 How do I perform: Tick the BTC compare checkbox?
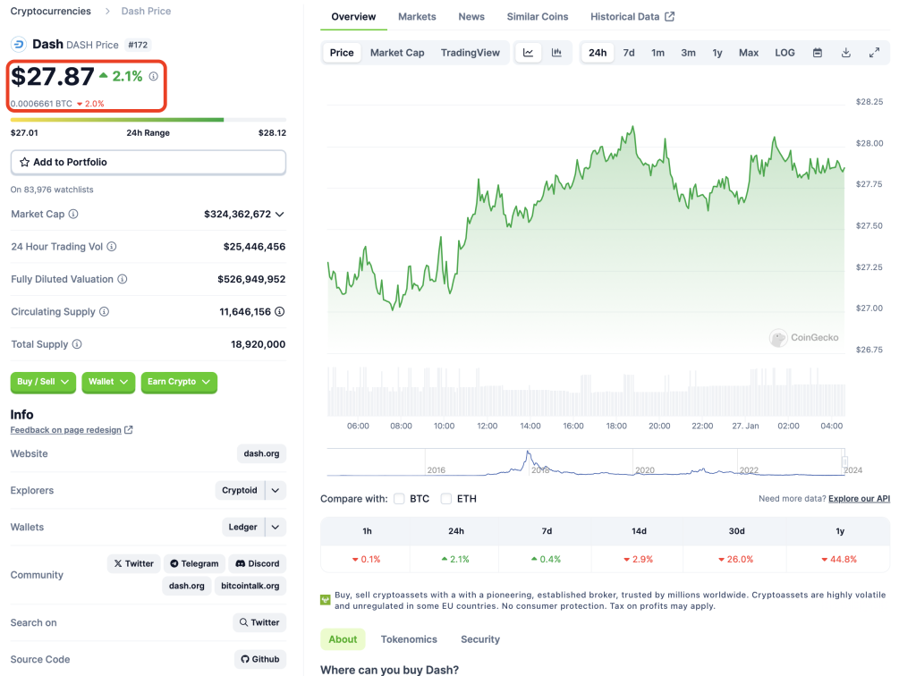(x=399, y=499)
